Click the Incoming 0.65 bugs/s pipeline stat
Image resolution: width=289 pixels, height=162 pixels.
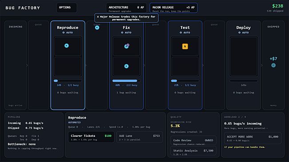[25, 123]
